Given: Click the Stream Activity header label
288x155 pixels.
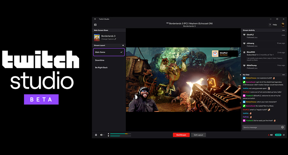Looking at the screenshot, I should 249,31.
